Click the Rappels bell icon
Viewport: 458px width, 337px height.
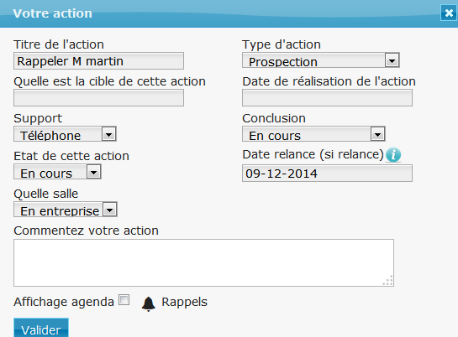[x=149, y=304]
